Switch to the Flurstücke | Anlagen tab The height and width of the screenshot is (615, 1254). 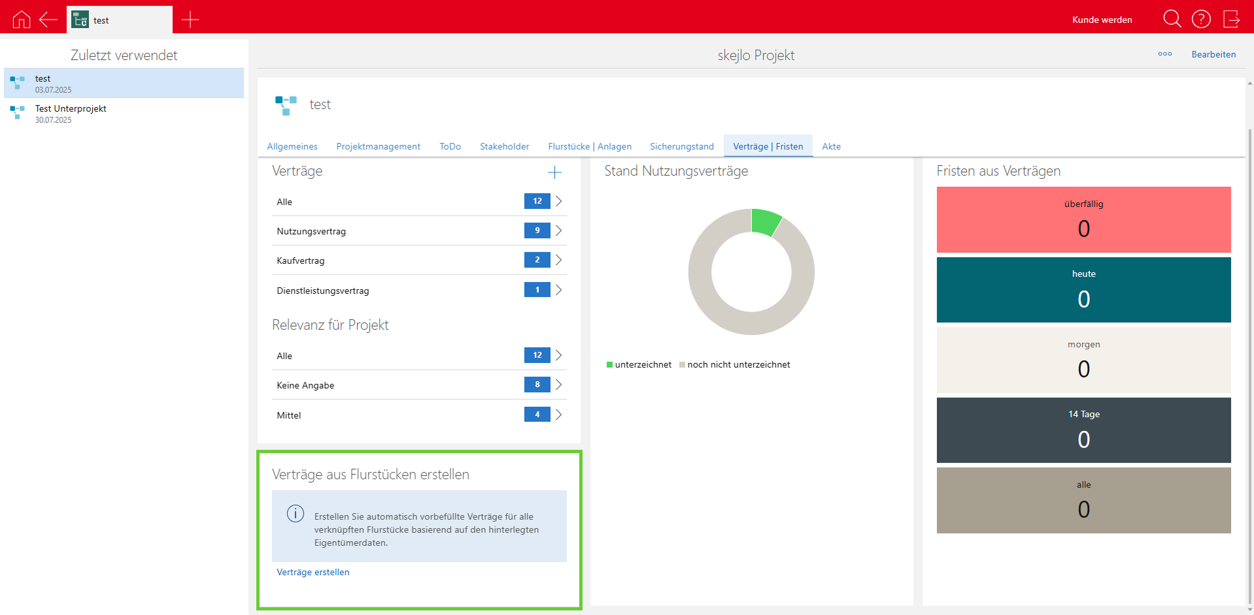(x=590, y=146)
